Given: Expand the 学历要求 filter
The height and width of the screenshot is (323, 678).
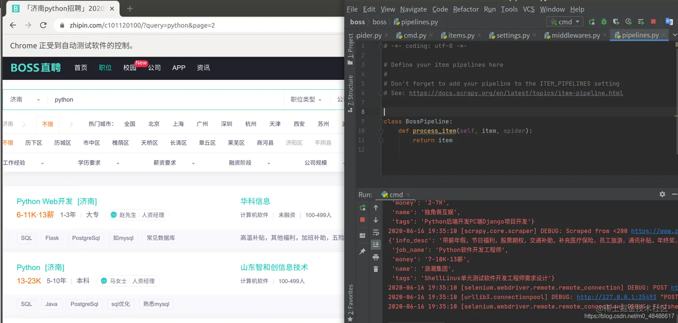Looking at the screenshot, I should click(99, 163).
